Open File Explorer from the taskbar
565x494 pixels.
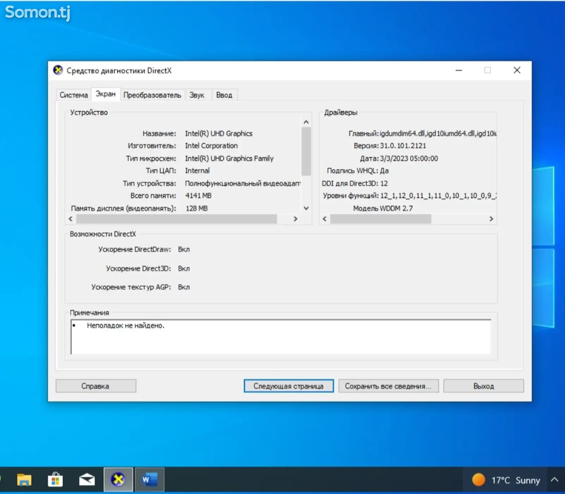click(x=24, y=480)
